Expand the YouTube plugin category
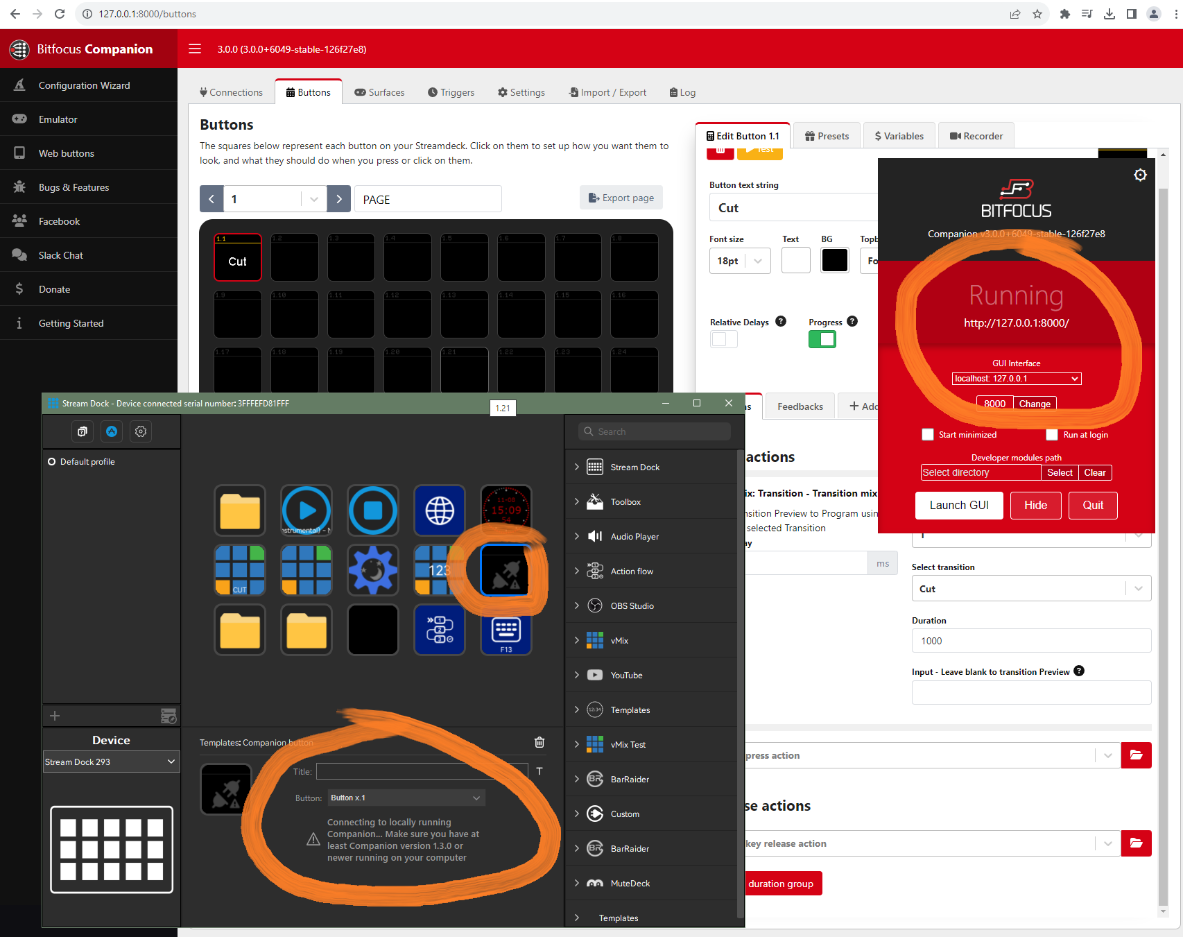The image size is (1183, 937). coord(576,675)
